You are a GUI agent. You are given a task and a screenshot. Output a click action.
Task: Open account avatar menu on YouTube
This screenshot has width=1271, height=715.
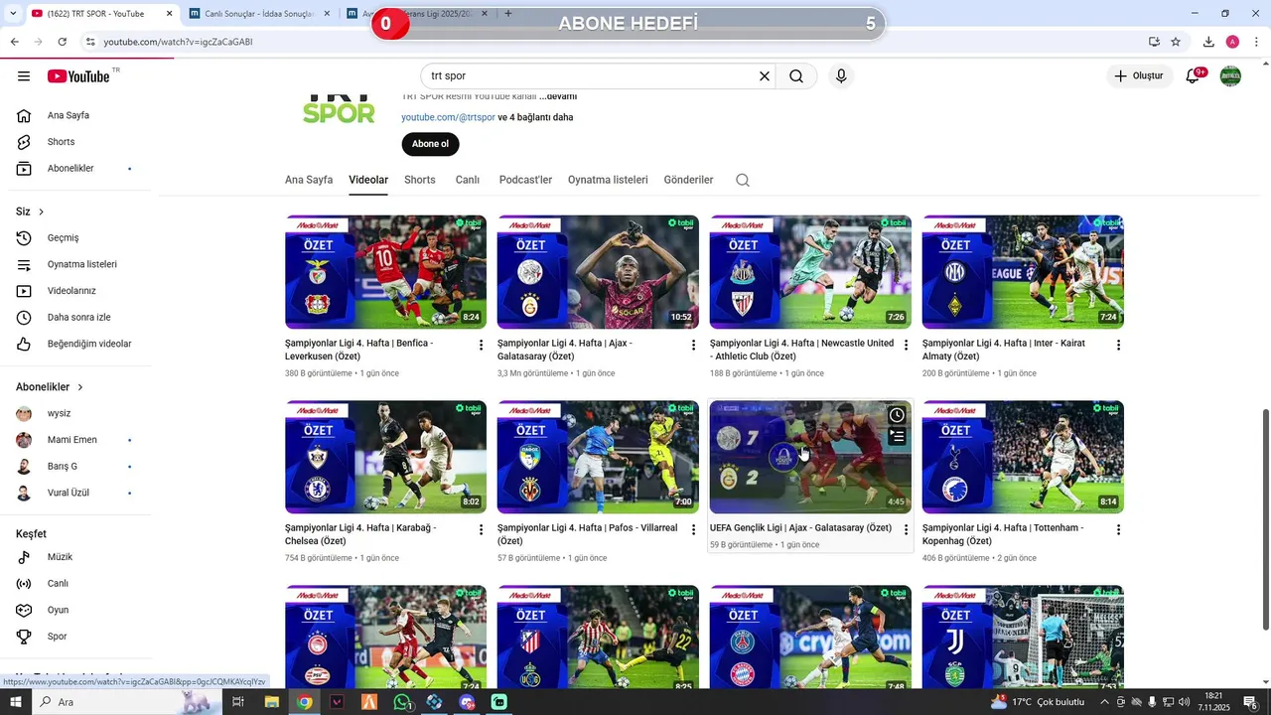point(1230,75)
